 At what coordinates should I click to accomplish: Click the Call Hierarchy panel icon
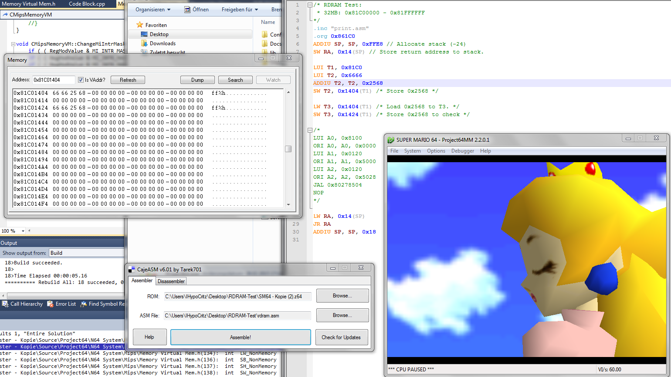point(5,304)
